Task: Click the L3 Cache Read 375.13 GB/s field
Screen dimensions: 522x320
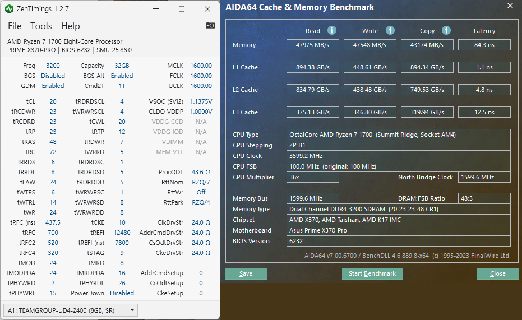Action: click(313, 112)
